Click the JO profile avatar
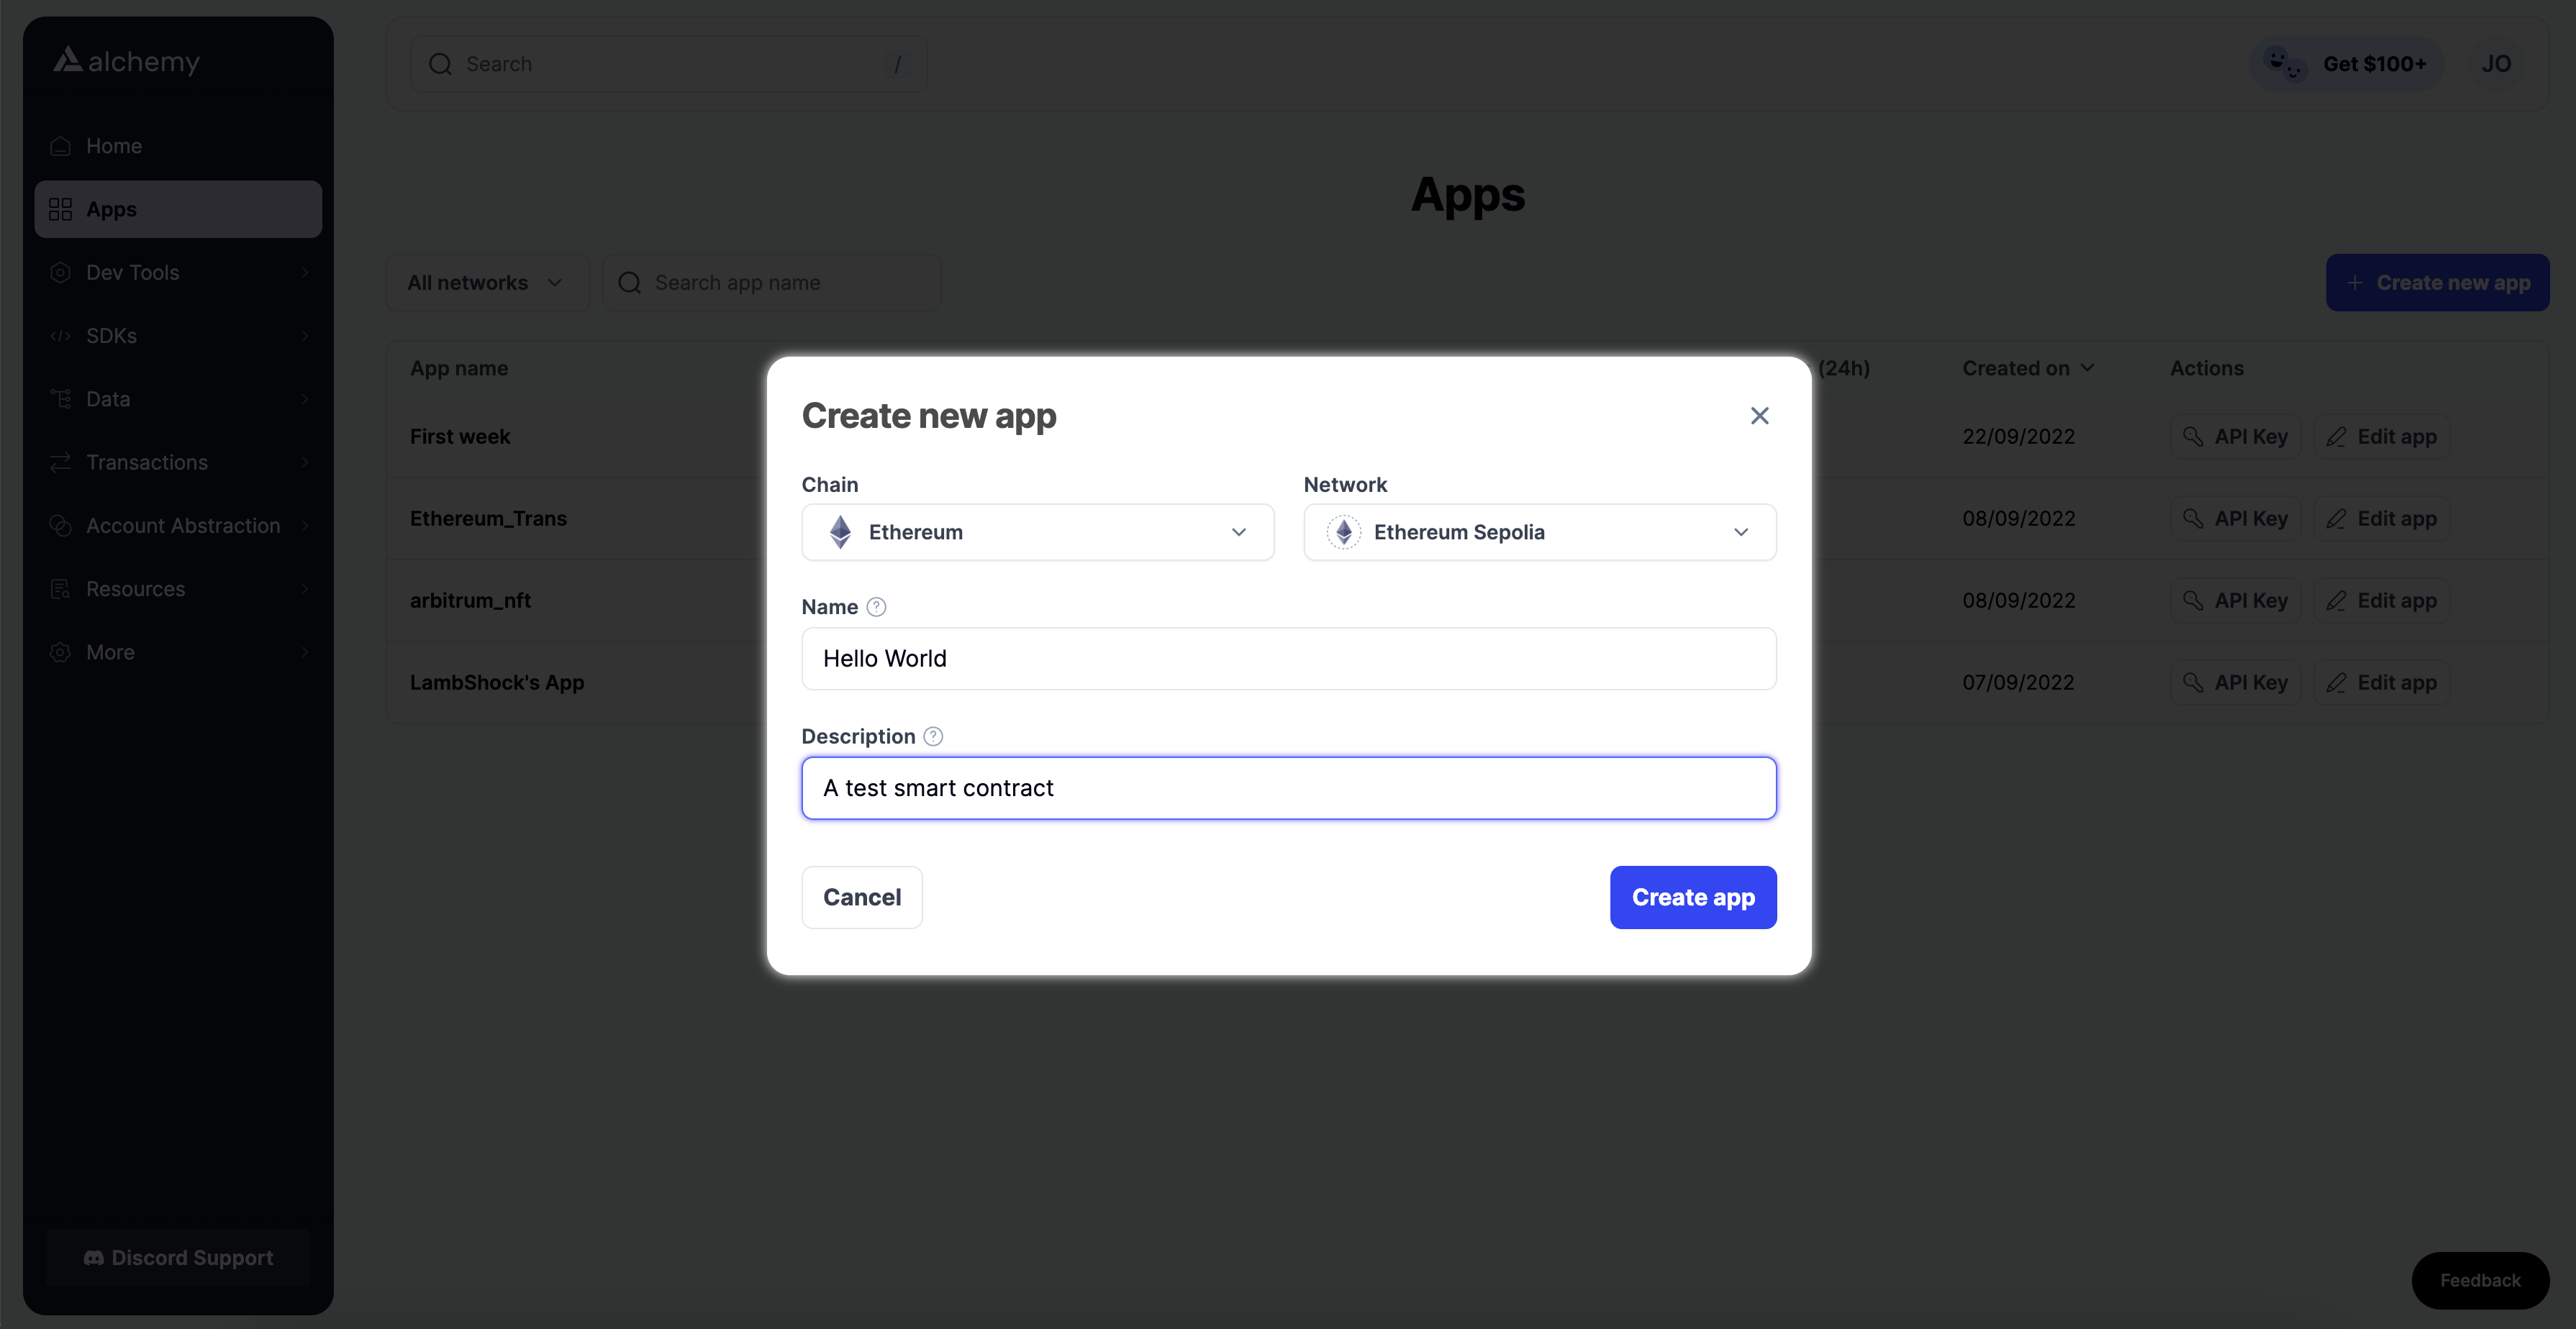 coord(2495,64)
